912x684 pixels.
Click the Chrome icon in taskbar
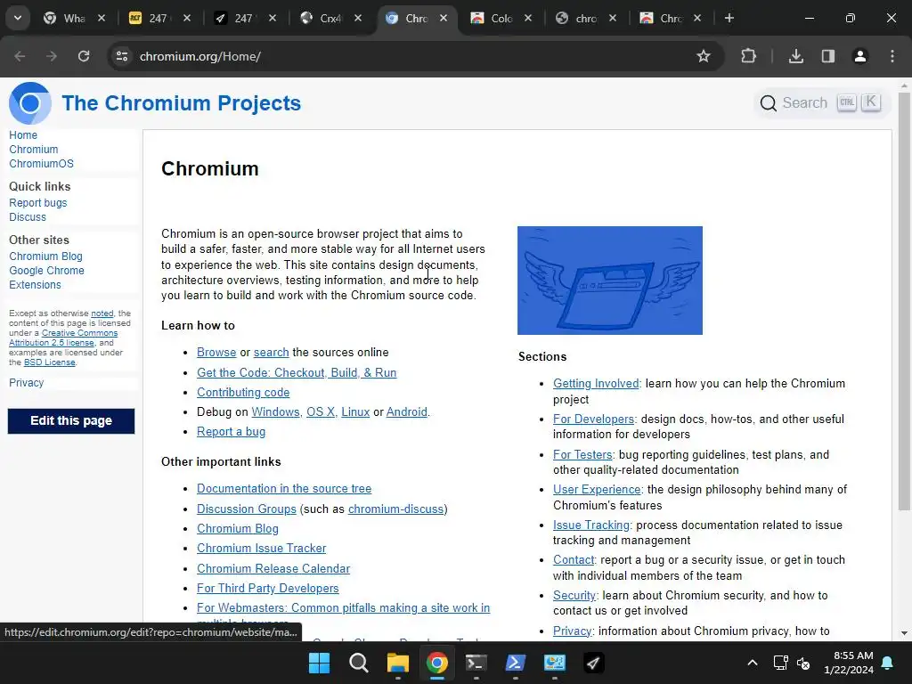coord(436,663)
